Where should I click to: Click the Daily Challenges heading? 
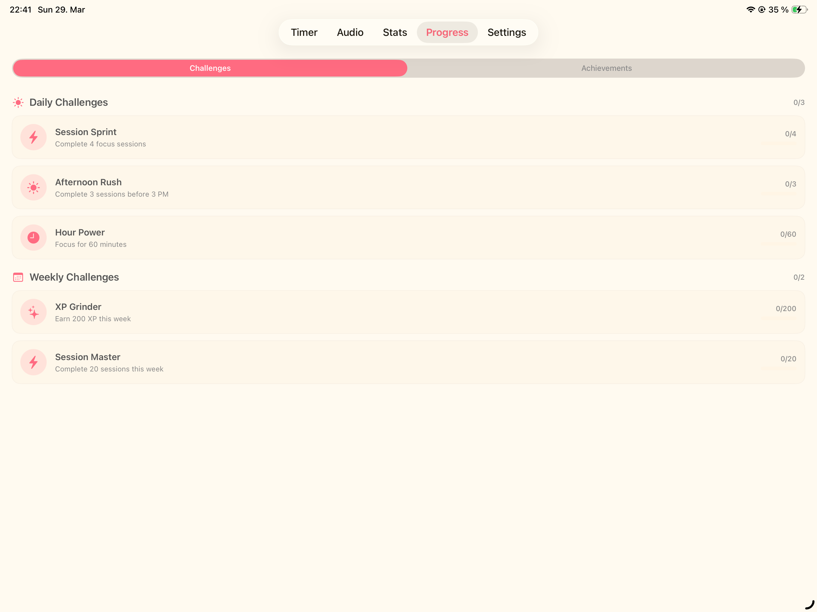coord(69,102)
